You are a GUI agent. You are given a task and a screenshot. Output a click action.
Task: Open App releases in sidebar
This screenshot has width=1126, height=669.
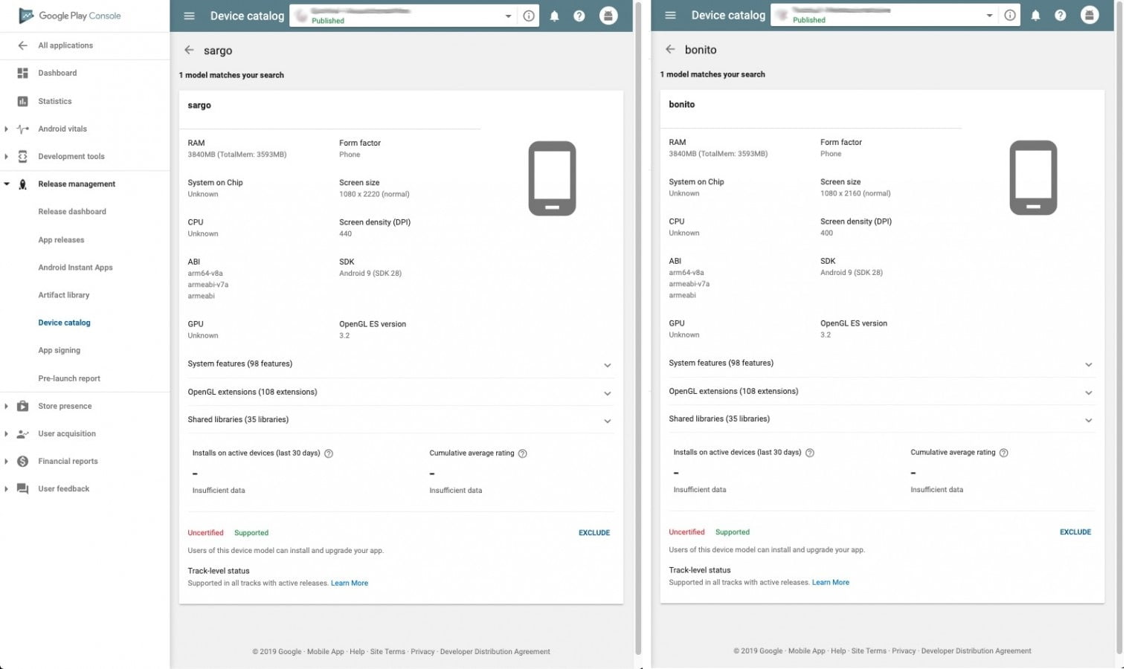pos(61,240)
